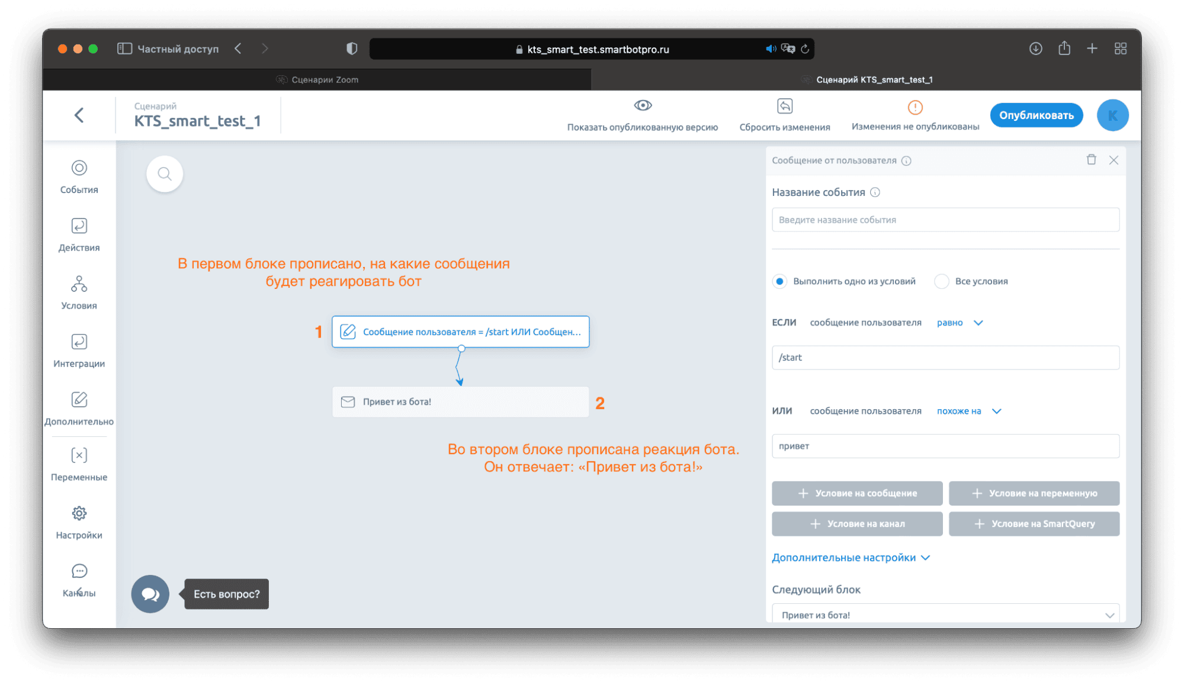Open the Действия sidebar section
Screen dimensions: 1184x685
pyautogui.click(x=79, y=234)
